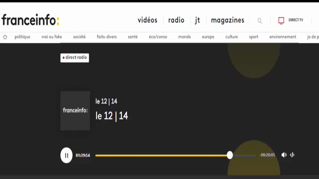Go to europe section
The image size is (319, 179).
click(x=208, y=37)
